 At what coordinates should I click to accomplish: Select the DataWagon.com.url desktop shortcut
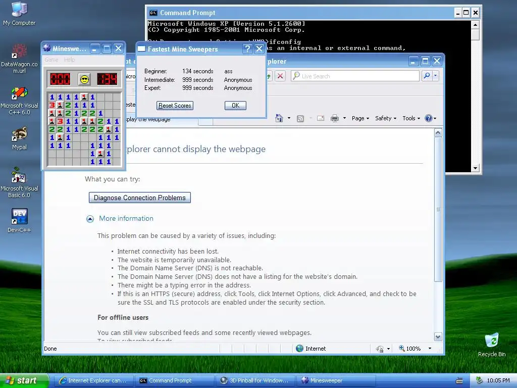click(x=19, y=59)
